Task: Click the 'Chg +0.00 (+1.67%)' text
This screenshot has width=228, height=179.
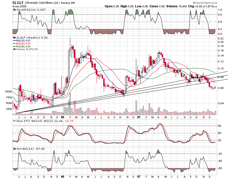Action: click(x=201, y=6)
